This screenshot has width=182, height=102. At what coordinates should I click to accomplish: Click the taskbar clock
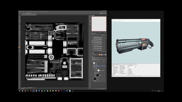click(x=159, y=91)
